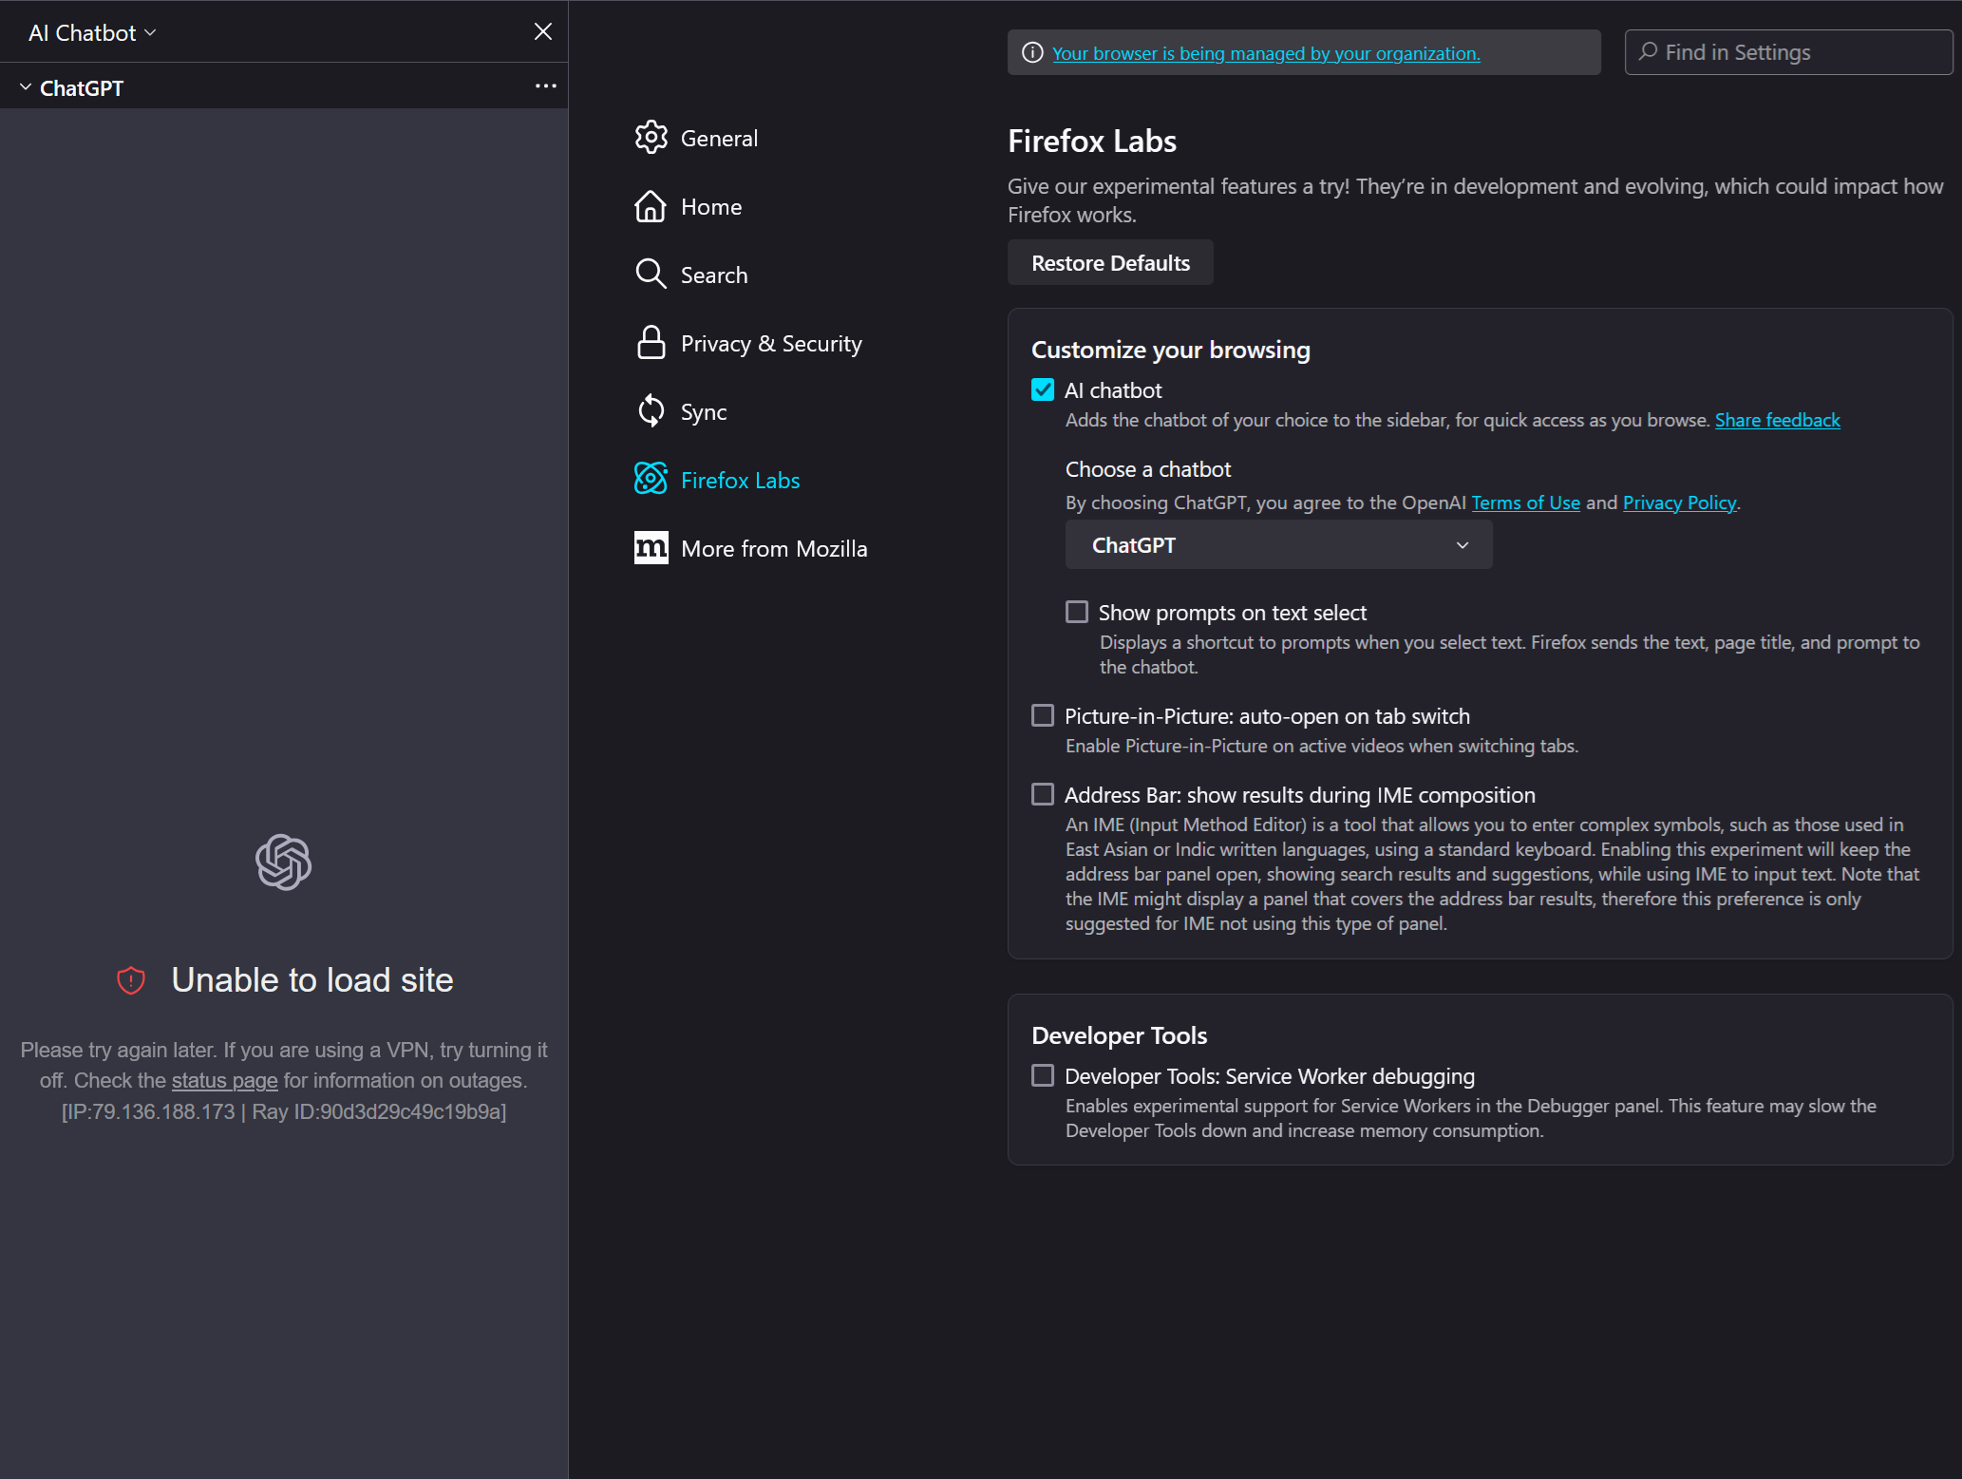1962x1479 pixels.
Task: Click the Mozilla 'm' logo icon
Action: click(651, 548)
